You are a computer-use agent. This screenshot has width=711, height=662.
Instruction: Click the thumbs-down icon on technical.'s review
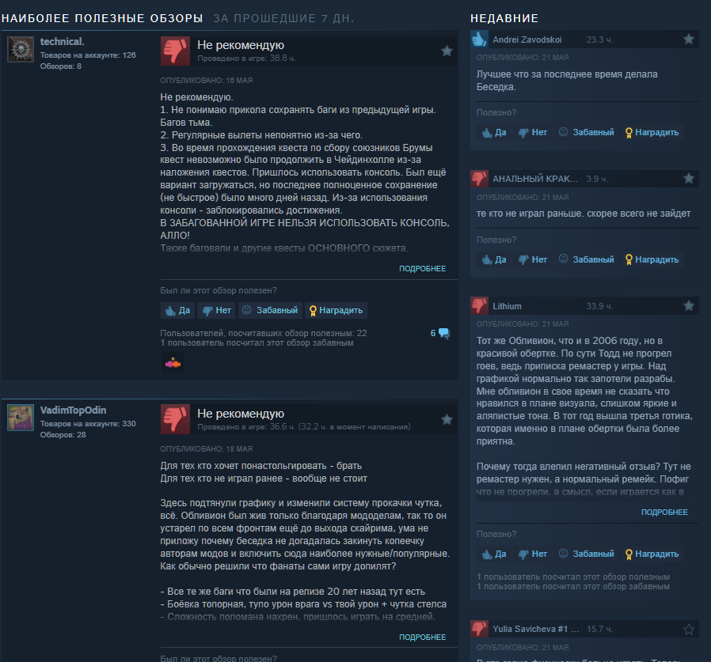(x=175, y=51)
